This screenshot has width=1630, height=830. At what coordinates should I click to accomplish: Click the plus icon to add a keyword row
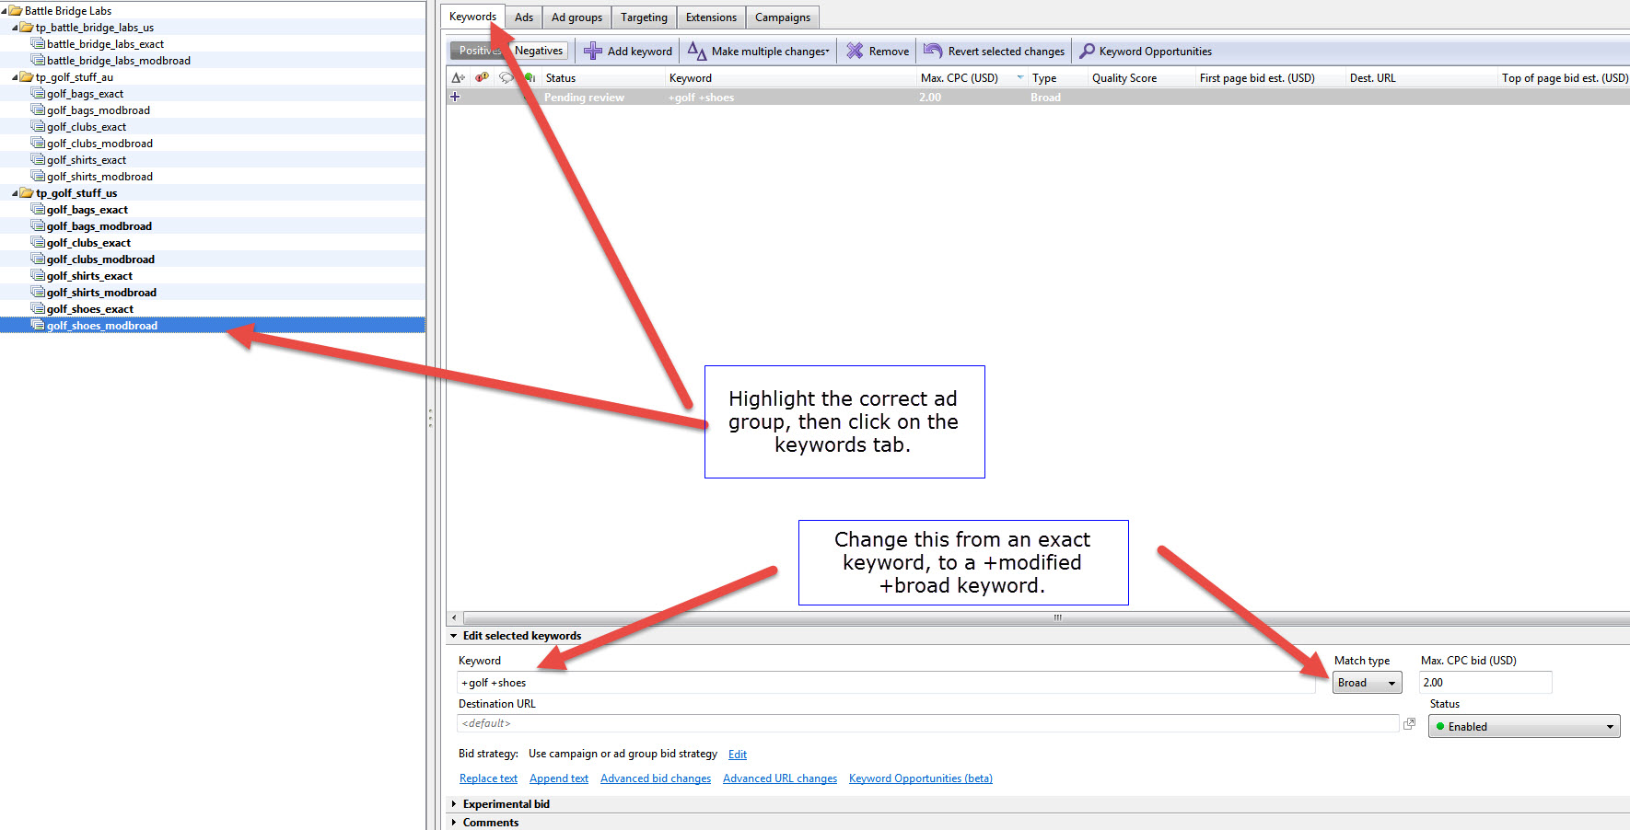(455, 97)
